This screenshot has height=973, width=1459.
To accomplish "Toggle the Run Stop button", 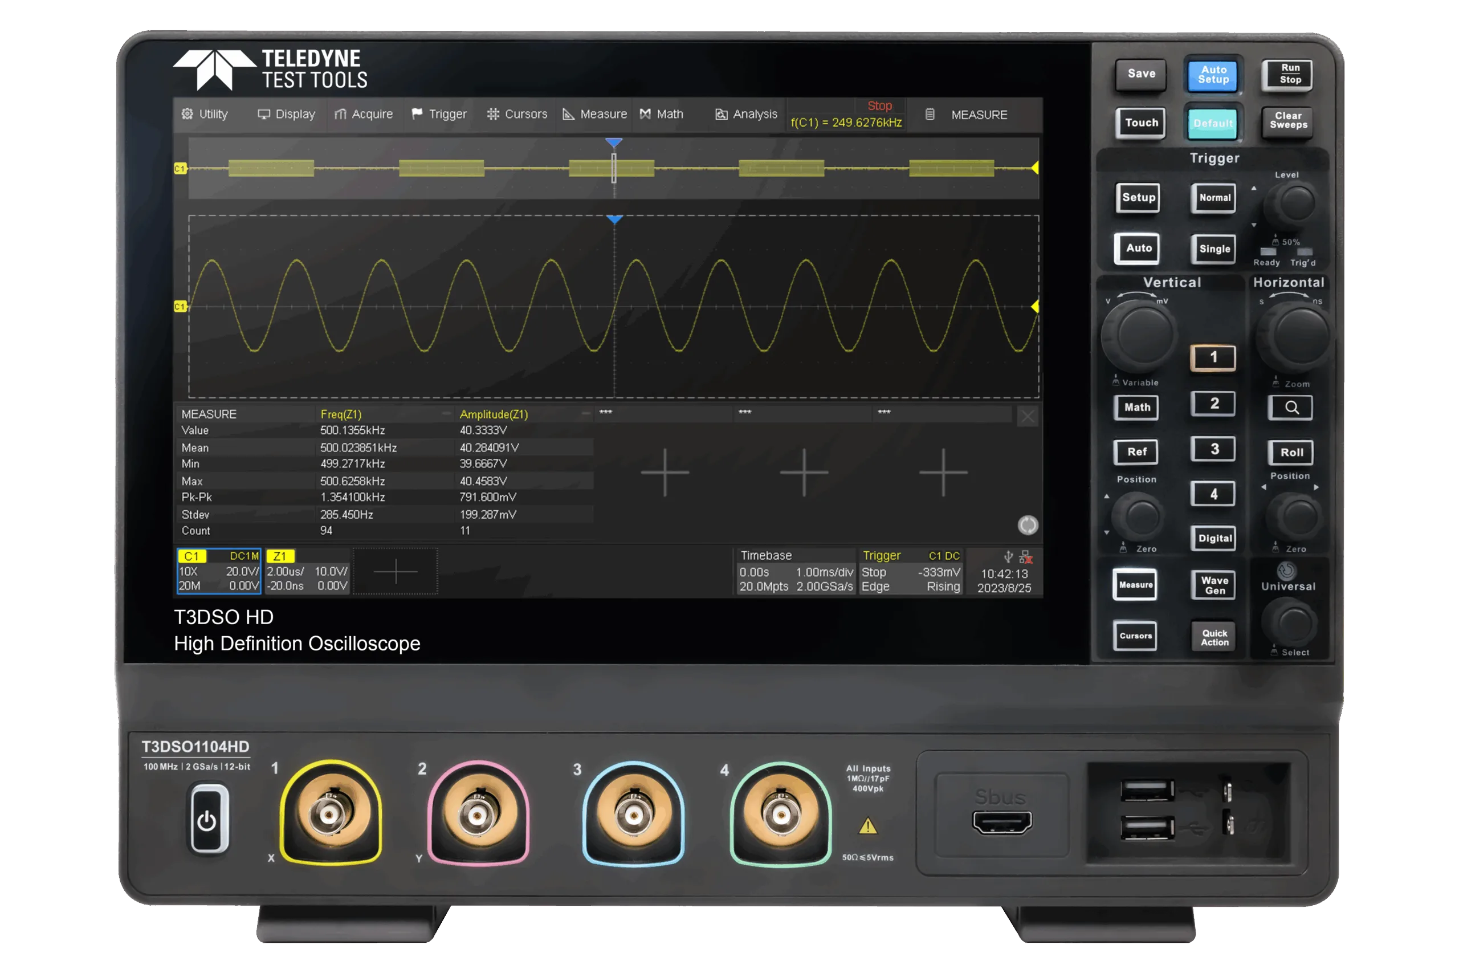I will tap(1290, 75).
